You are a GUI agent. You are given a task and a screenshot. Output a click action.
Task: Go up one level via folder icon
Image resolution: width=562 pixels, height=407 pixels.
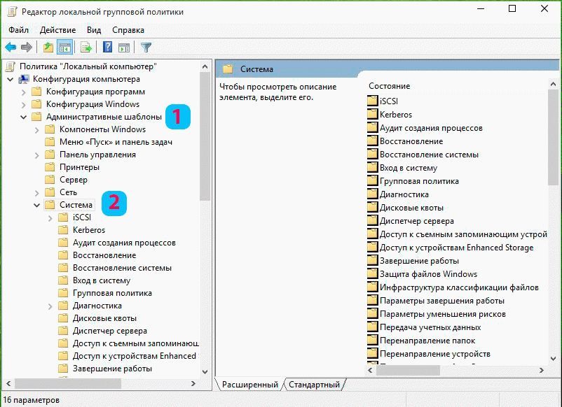48,48
